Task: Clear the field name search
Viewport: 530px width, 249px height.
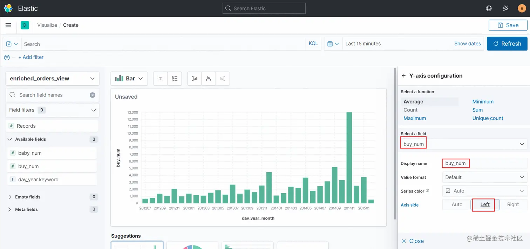Action: (x=93, y=95)
